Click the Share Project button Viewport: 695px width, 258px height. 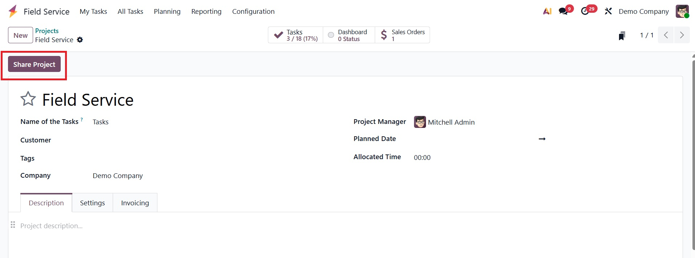[x=34, y=64]
